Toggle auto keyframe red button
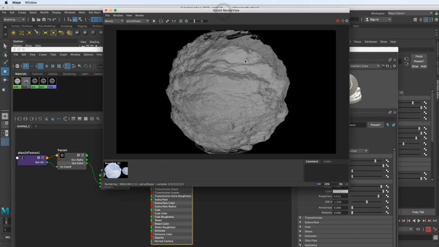The image size is (439, 247). click(428, 229)
